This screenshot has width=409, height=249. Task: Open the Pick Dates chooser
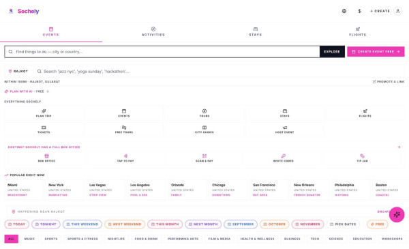coord(343,224)
